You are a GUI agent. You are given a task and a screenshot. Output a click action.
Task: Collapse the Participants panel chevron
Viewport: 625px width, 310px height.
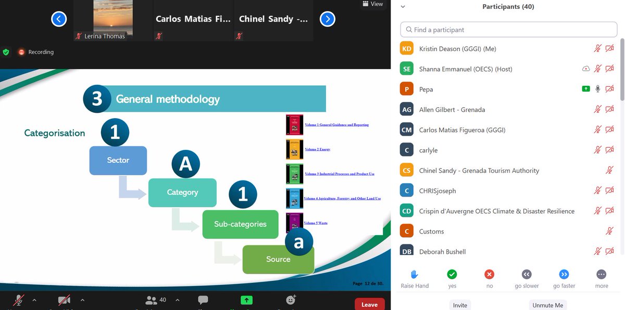403,7
